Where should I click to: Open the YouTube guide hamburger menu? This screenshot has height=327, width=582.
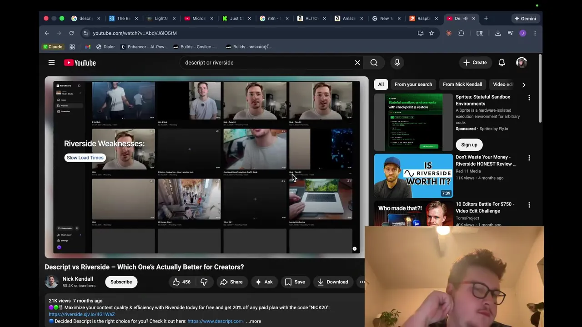(51, 63)
